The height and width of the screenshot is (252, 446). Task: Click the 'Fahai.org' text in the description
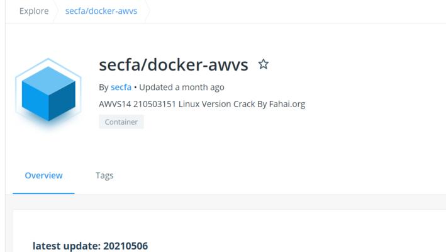pos(287,104)
